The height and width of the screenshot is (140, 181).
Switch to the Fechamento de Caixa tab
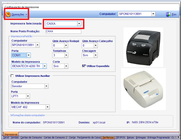89,138
